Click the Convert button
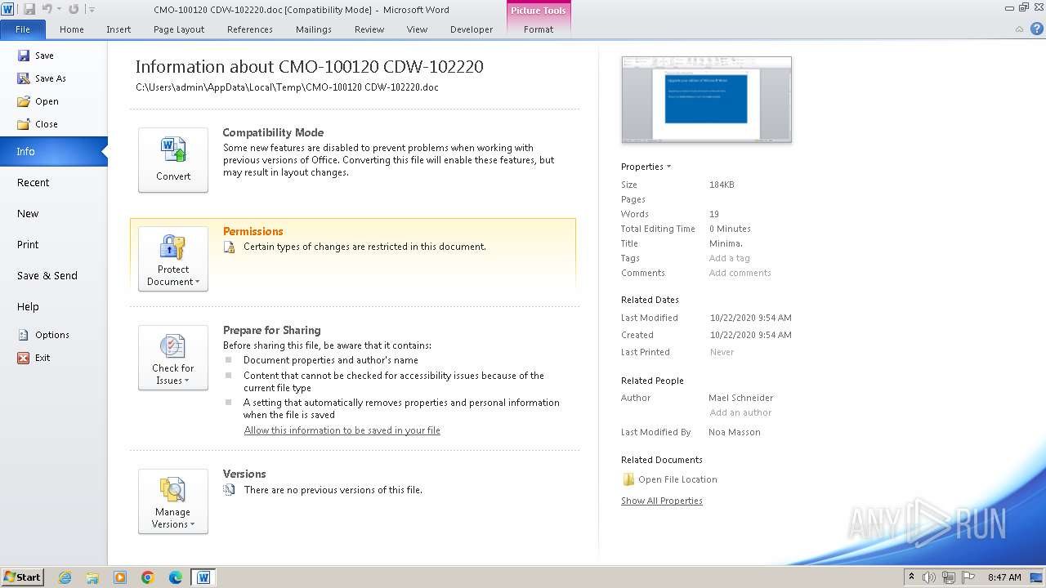Screen dimensions: 1046x588 (173, 160)
